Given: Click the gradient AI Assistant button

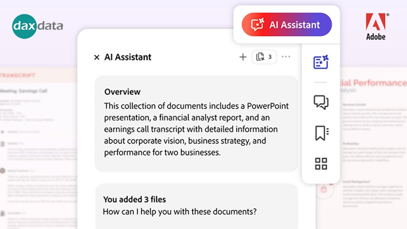Looking at the screenshot, I should 287,24.
